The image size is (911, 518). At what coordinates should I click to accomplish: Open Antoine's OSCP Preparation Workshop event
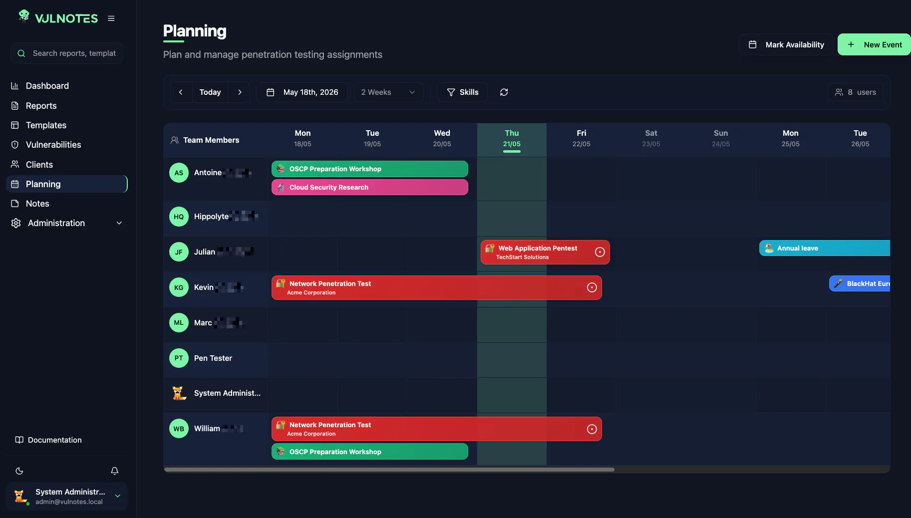370,169
